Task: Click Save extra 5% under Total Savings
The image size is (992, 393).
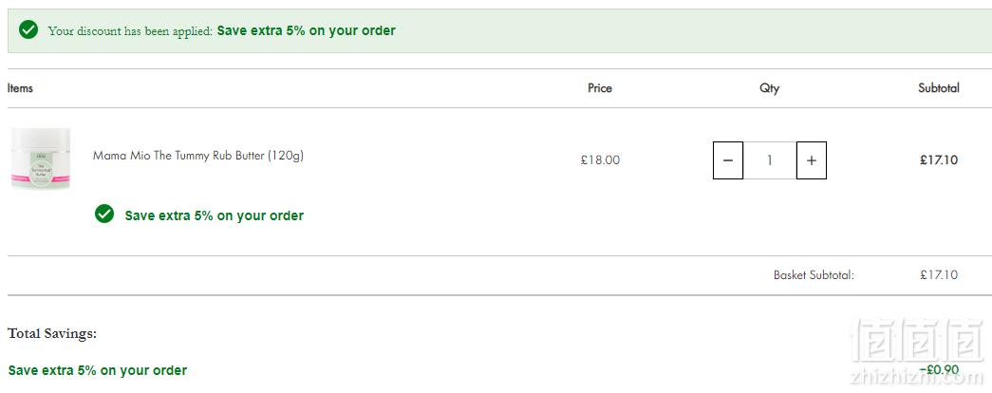Action: pos(98,370)
